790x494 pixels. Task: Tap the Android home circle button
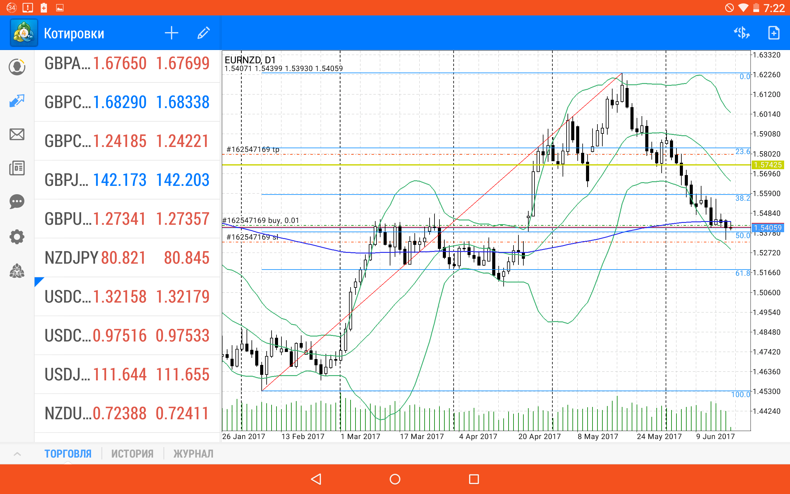point(395,479)
